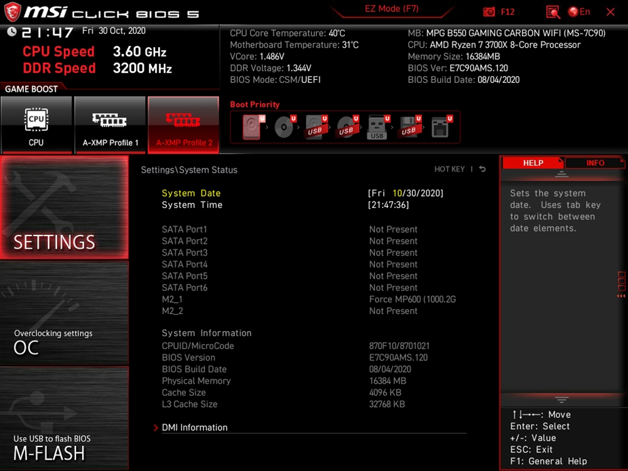Click the back arrow next to HOT KEY

[x=482, y=169]
